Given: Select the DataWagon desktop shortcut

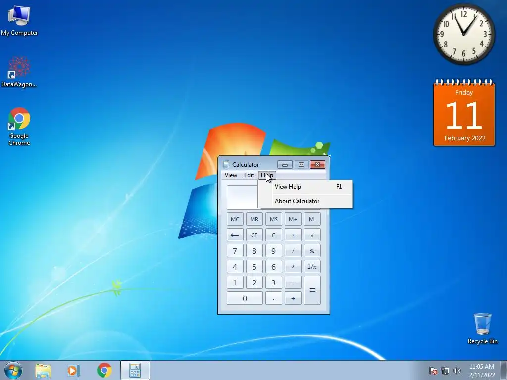Looking at the screenshot, I should click(19, 72).
